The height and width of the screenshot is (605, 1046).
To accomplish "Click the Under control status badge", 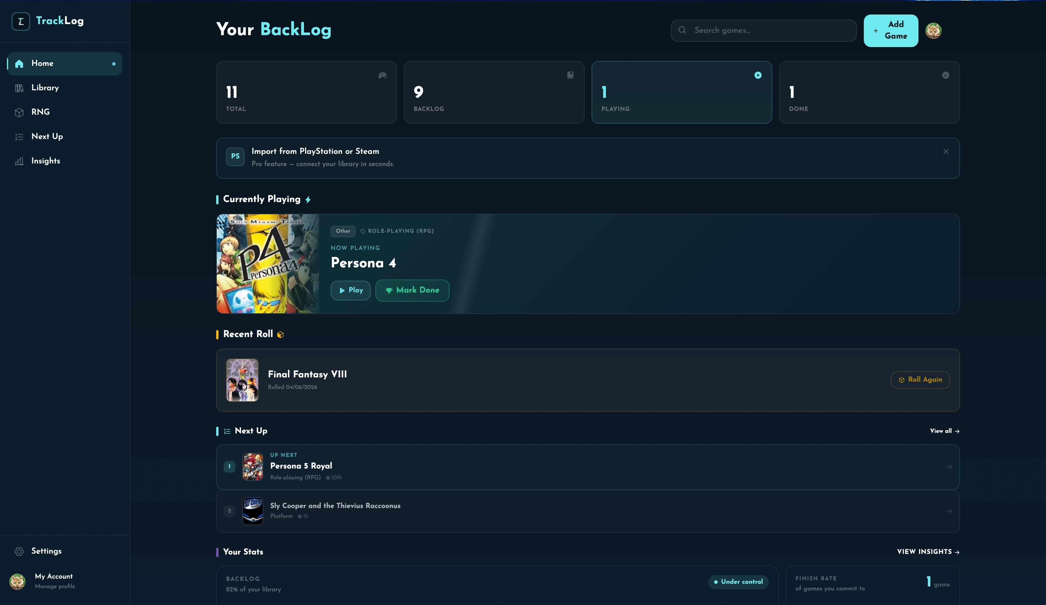I will (738, 582).
